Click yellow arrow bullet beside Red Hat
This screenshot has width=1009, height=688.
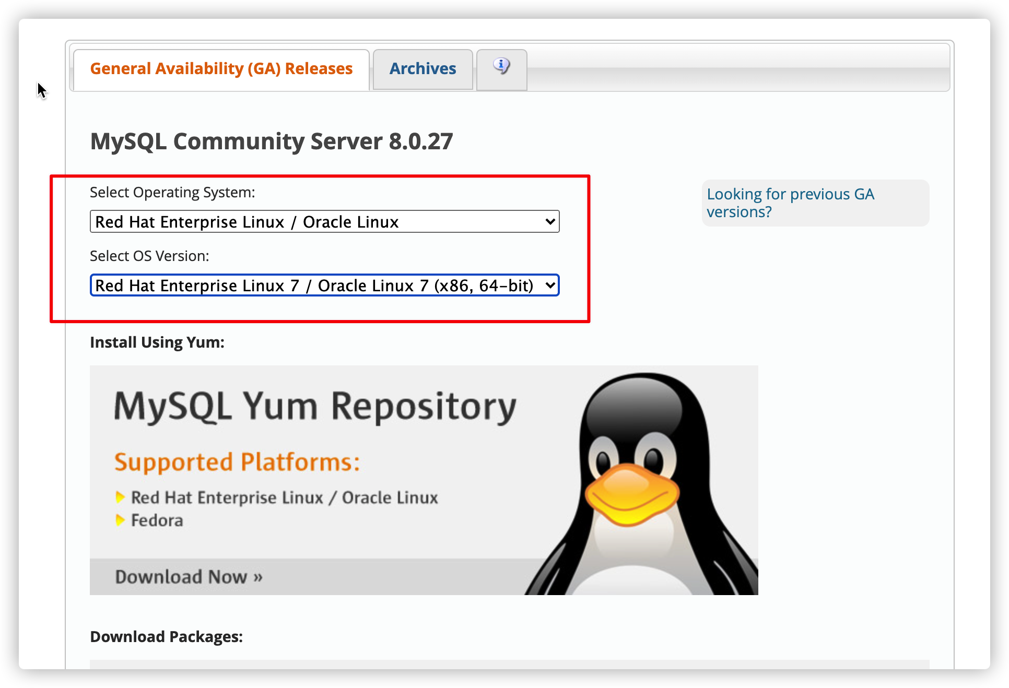(x=120, y=497)
